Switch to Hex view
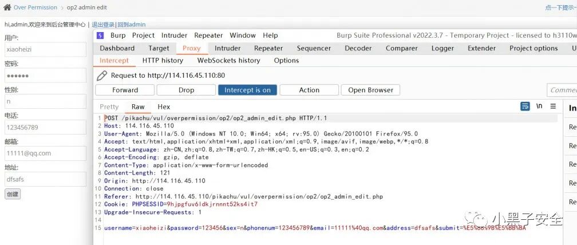The height and width of the screenshot is (245, 577). (164, 107)
